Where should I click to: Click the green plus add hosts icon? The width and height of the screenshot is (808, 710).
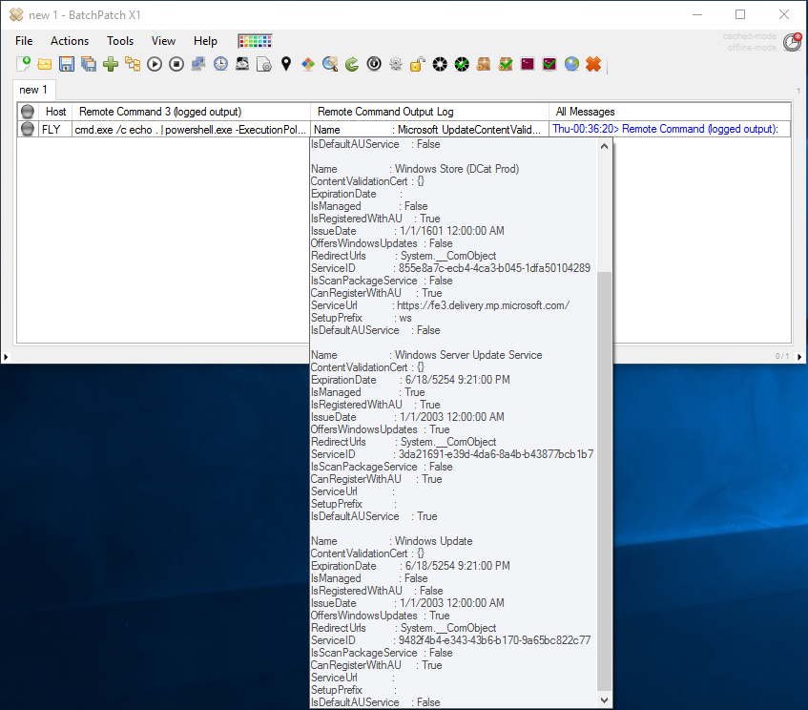[x=111, y=64]
